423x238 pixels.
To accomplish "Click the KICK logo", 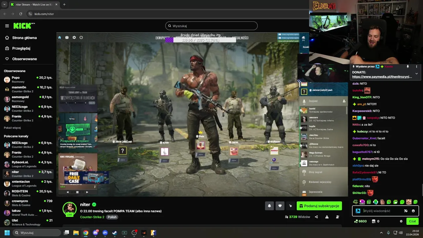I will coord(24,26).
